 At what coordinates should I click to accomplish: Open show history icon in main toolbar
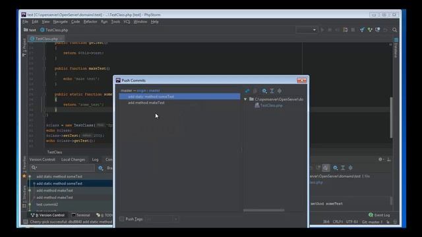(378, 30)
